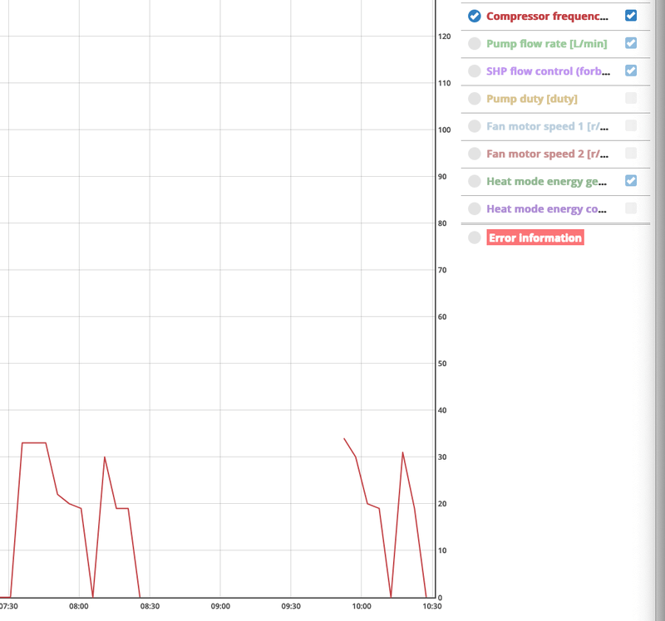Image resolution: width=665 pixels, height=621 pixels.
Task: Click the Heat mode energy consumption label
Action: point(547,209)
